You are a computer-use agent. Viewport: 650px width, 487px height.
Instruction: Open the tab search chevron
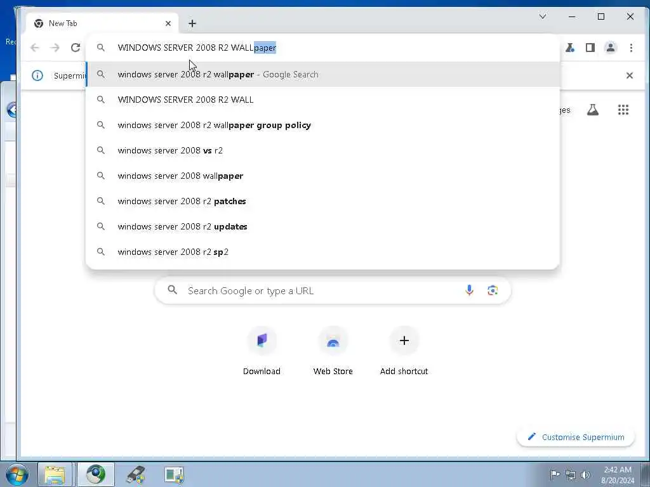pyautogui.click(x=543, y=16)
